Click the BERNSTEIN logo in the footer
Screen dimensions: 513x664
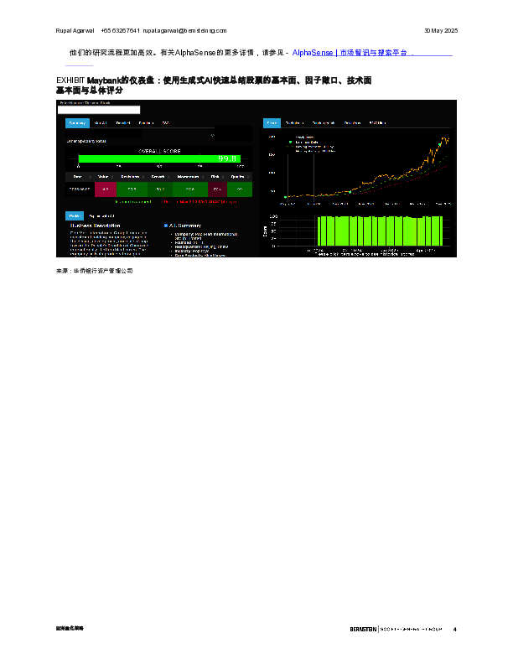point(363,630)
